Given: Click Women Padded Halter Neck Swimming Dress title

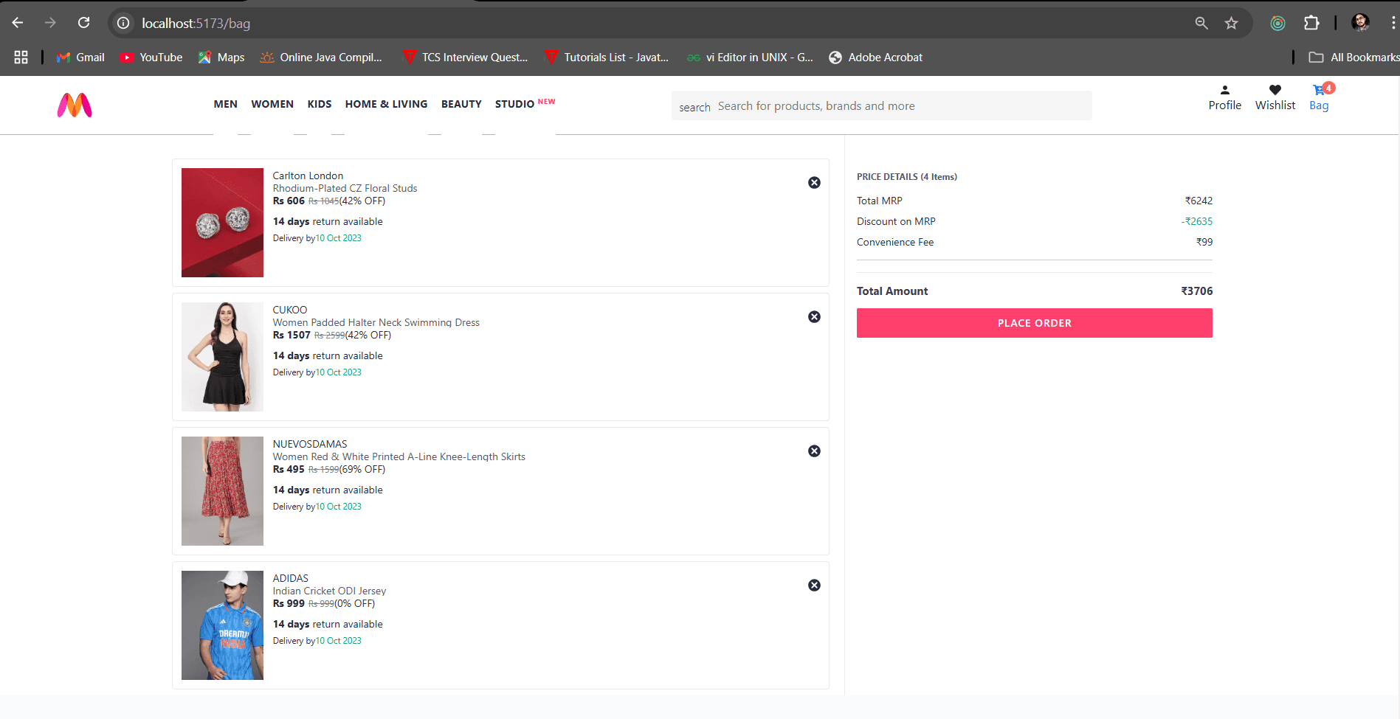Looking at the screenshot, I should (x=376, y=322).
